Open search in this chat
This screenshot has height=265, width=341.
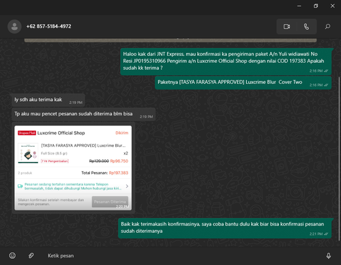[327, 27]
